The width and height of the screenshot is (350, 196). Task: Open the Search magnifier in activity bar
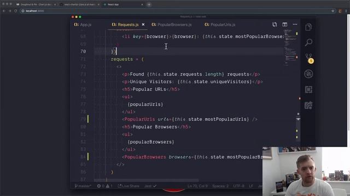pyautogui.click(x=308, y=42)
